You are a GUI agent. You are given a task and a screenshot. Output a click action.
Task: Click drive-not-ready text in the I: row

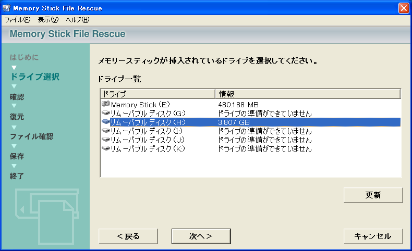(x=264, y=131)
